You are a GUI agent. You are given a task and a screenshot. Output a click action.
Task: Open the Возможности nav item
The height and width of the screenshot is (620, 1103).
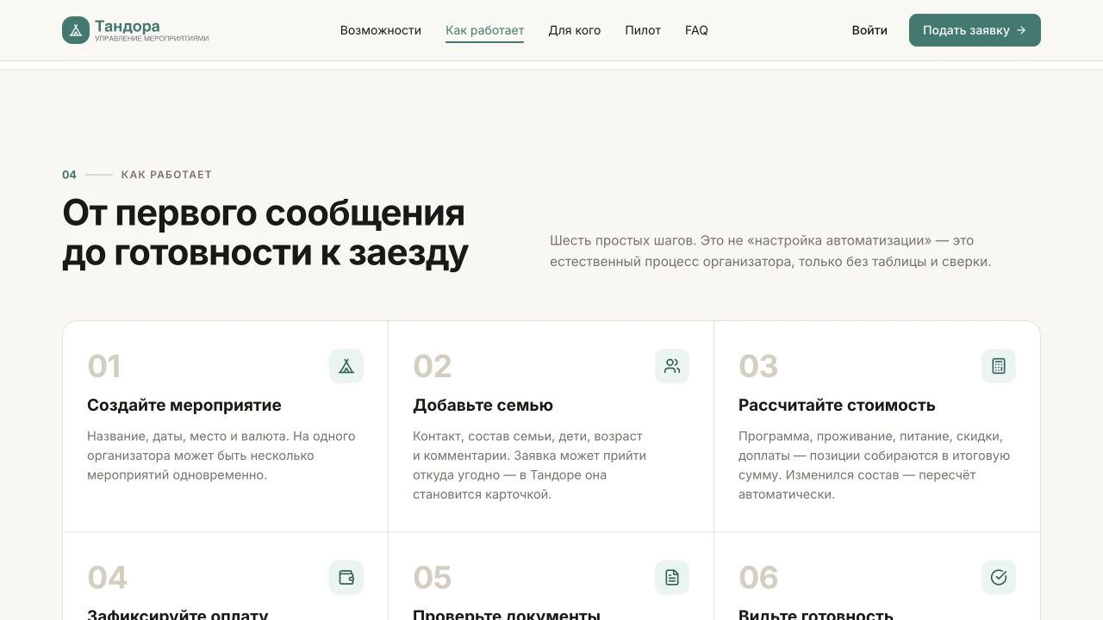pyautogui.click(x=381, y=30)
